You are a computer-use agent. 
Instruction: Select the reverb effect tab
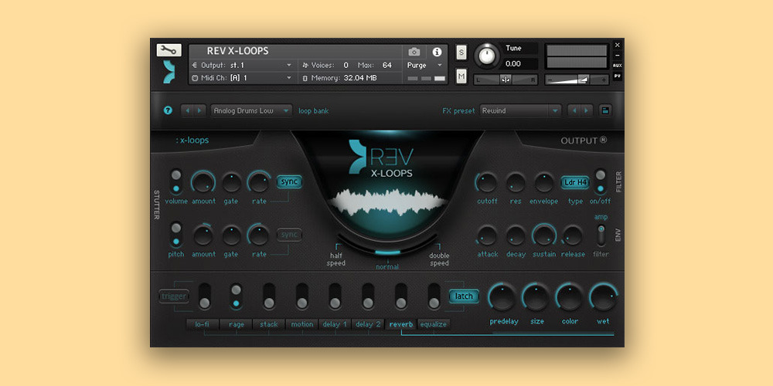click(x=400, y=324)
